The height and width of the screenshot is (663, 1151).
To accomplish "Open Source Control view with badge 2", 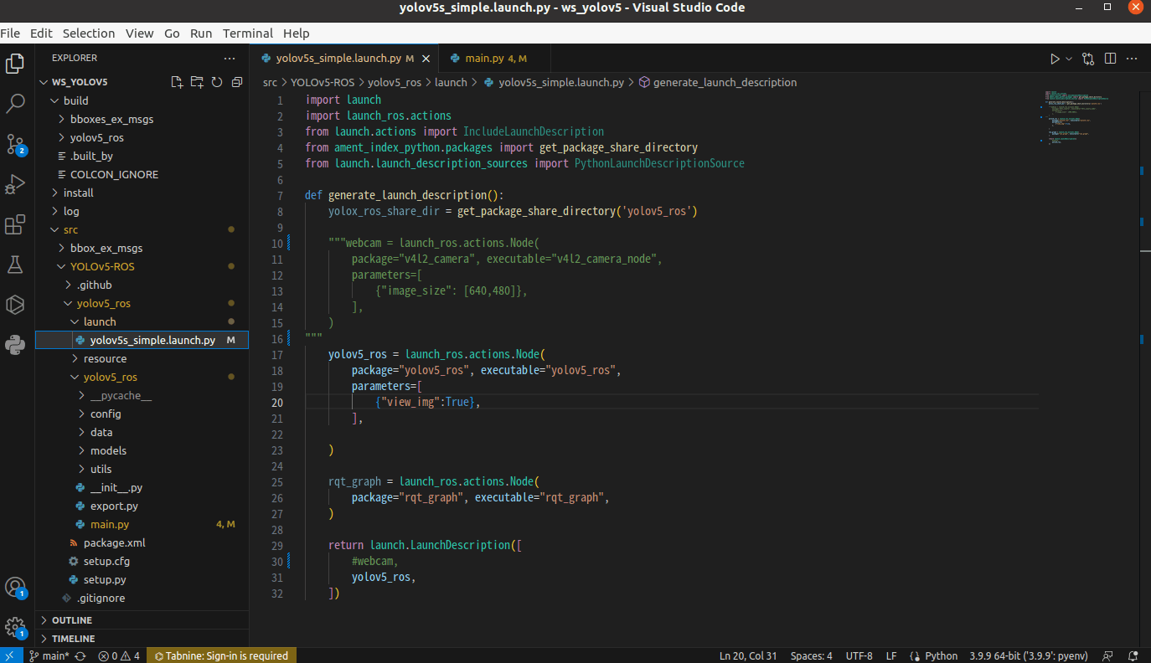I will pos(15,144).
